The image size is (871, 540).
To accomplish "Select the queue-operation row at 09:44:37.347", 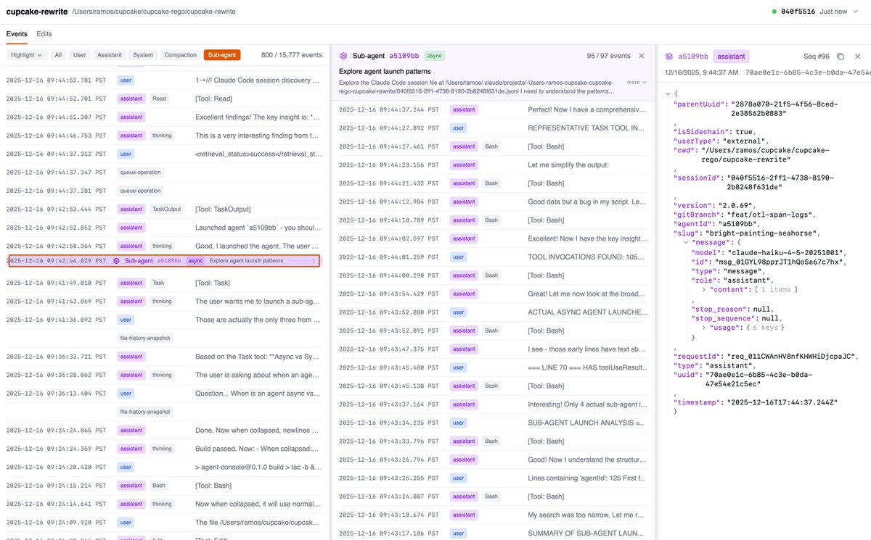I will pos(164,172).
